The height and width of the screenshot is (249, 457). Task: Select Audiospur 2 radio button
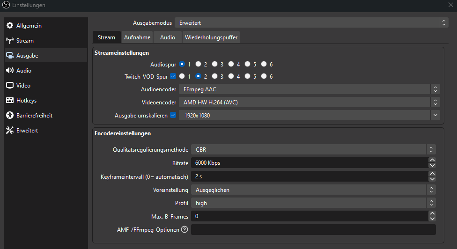[x=198, y=64]
